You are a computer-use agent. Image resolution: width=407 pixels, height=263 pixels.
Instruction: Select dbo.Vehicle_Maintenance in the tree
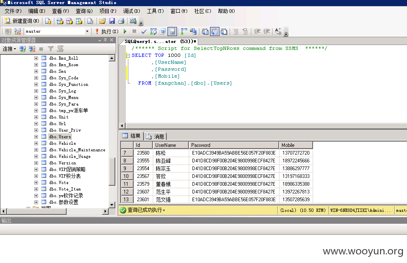click(x=77, y=150)
